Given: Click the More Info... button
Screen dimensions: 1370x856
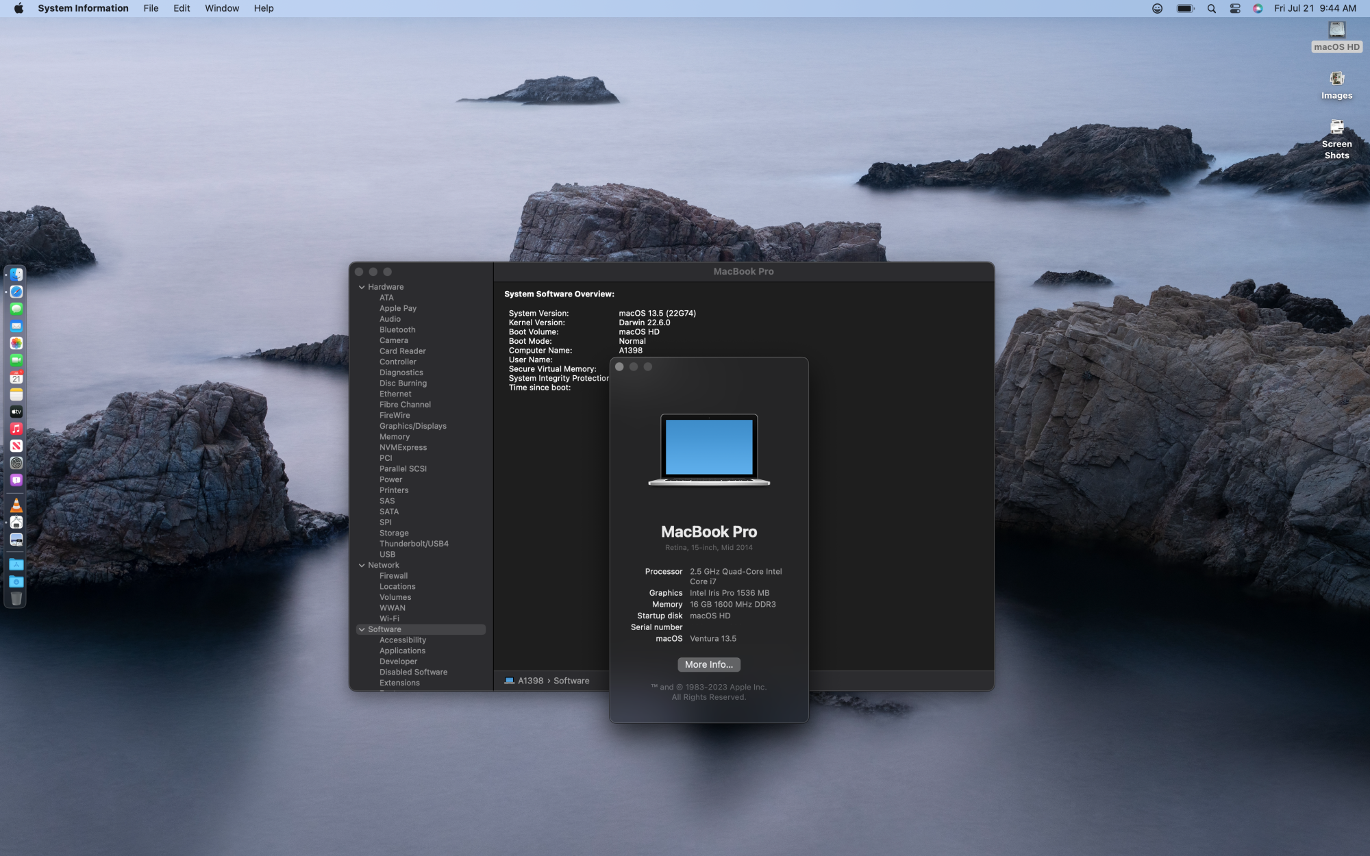Looking at the screenshot, I should (708, 664).
